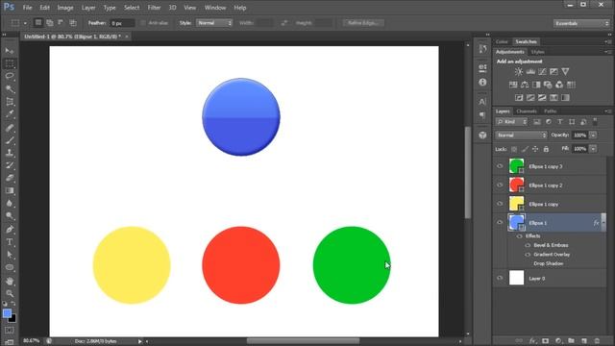
Task: Select the Zoom tool
Action: pos(10,293)
